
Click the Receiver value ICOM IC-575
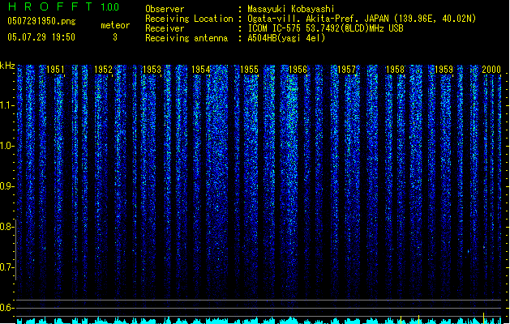click(x=274, y=28)
